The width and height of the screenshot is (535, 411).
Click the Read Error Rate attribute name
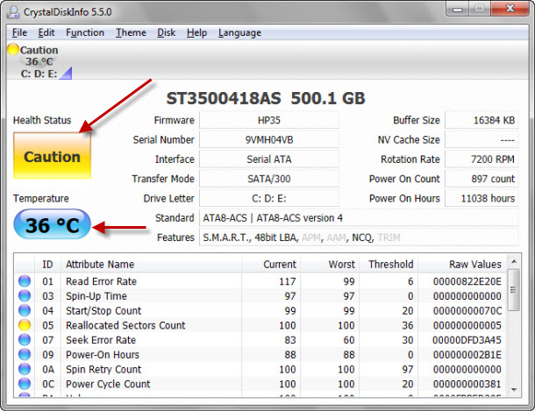click(101, 281)
